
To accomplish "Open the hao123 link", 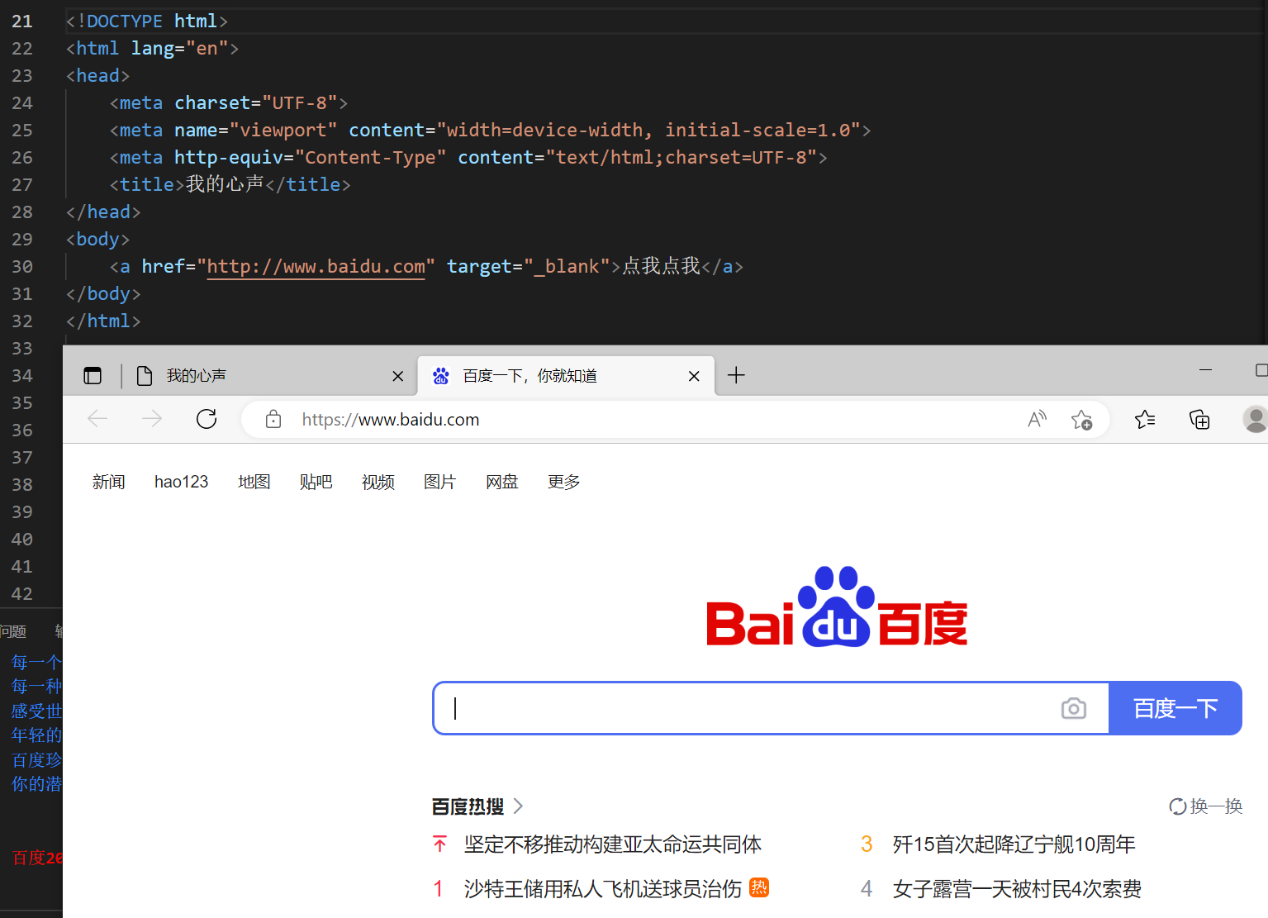I will (181, 482).
